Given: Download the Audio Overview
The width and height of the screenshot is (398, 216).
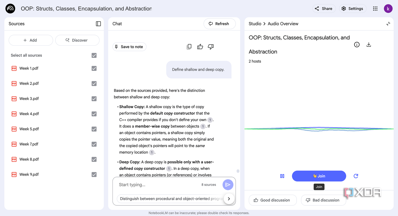Looking at the screenshot, I should 369,45.
